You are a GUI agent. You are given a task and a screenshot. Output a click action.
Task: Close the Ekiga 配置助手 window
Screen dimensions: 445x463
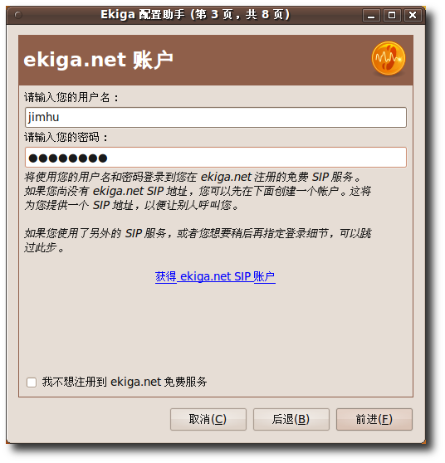[x=413, y=15]
